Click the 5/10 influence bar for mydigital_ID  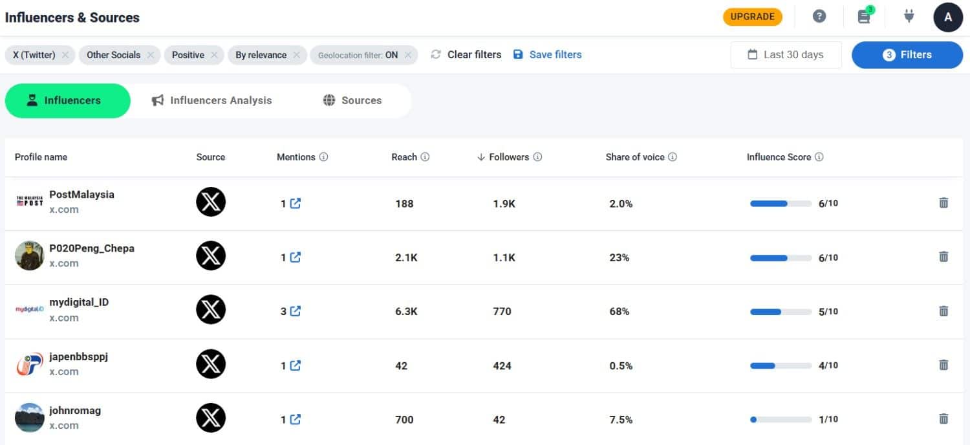pyautogui.click(x=781, y=312)
